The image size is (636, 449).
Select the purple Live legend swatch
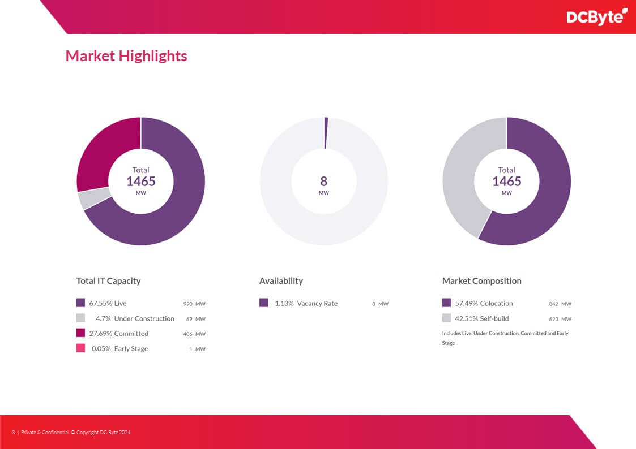(x=80, y=303)
